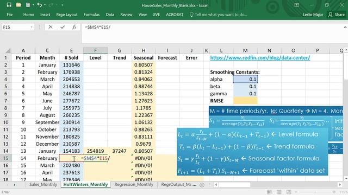This screenshot has width=348, height=195.
Task: Click the first #DIV/0! cell in row 15
Action: (144, 158)
